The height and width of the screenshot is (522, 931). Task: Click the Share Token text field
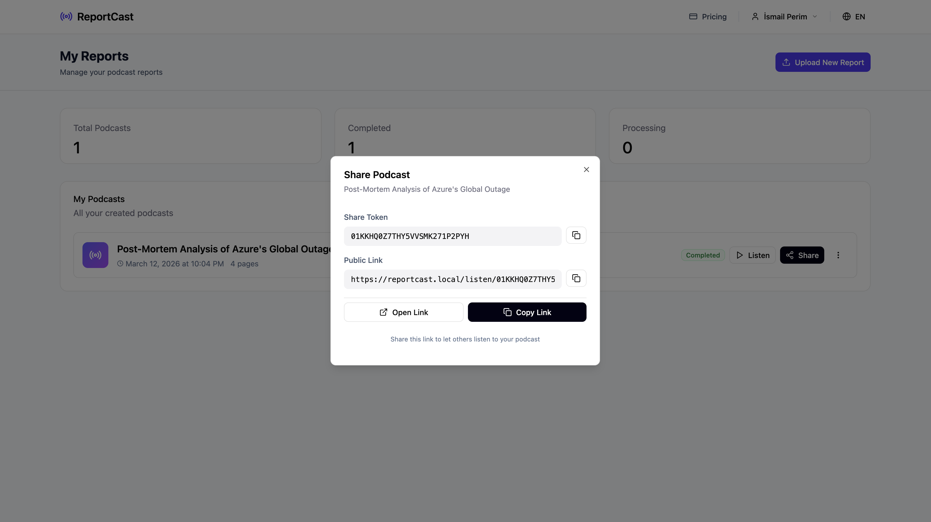[x=452, y=236]
